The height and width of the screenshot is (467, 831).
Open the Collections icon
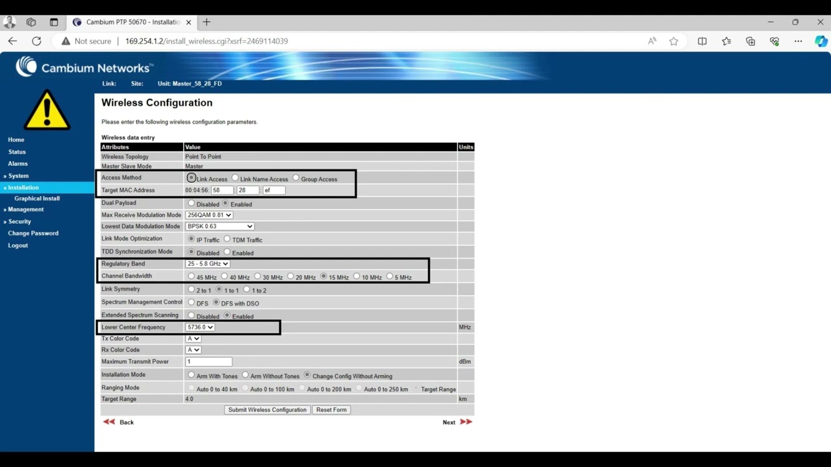tap(750, 41)
